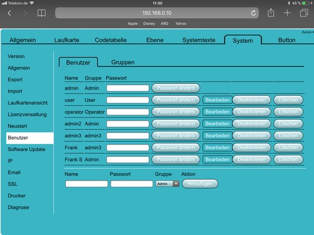Open Import in the sidebar
Viewport: 314px width, 235px height.
point(15,91)
